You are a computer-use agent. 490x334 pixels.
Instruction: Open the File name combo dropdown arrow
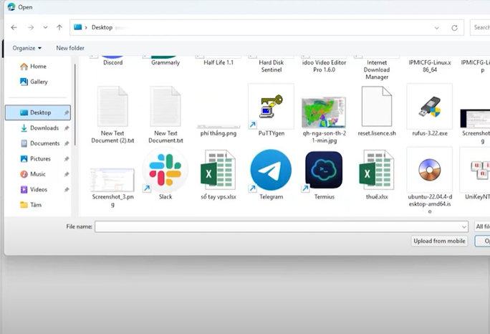[x=464, y=226]
